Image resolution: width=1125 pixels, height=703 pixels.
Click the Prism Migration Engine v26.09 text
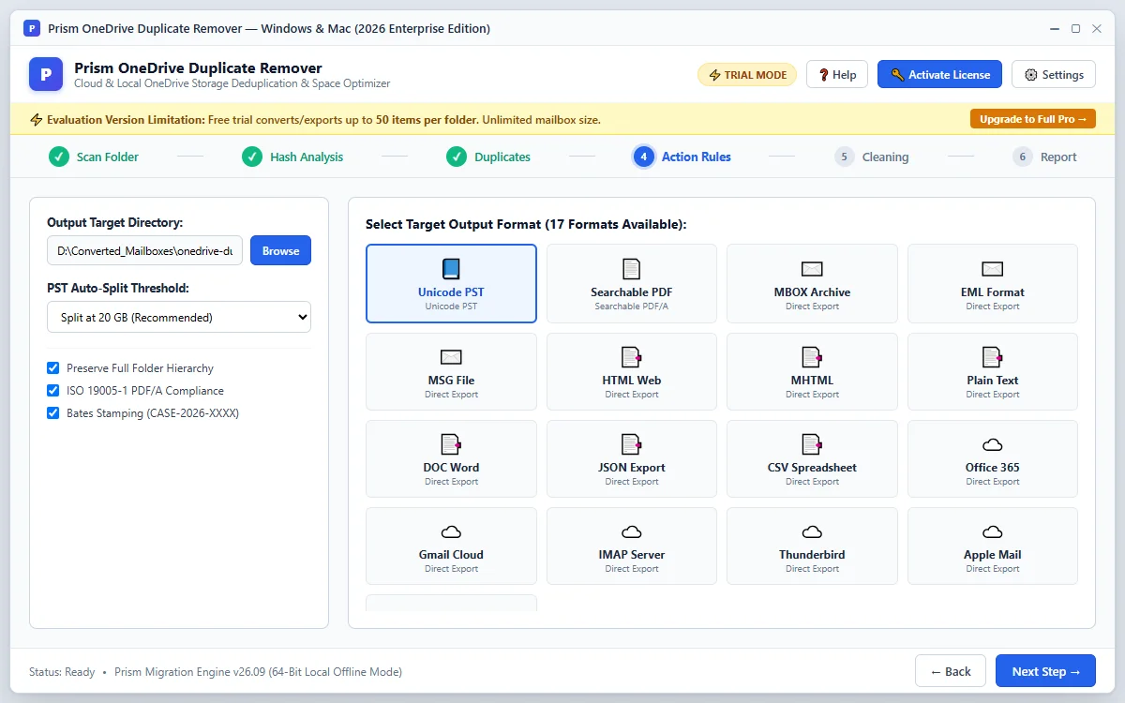point(259,672)
